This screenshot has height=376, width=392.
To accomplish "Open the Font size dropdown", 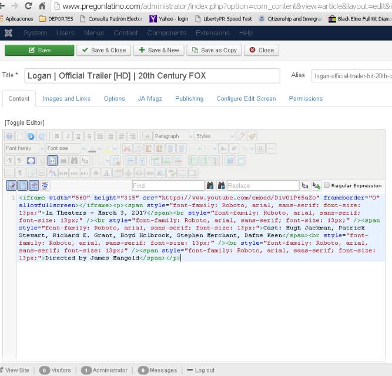I will 65,148.
